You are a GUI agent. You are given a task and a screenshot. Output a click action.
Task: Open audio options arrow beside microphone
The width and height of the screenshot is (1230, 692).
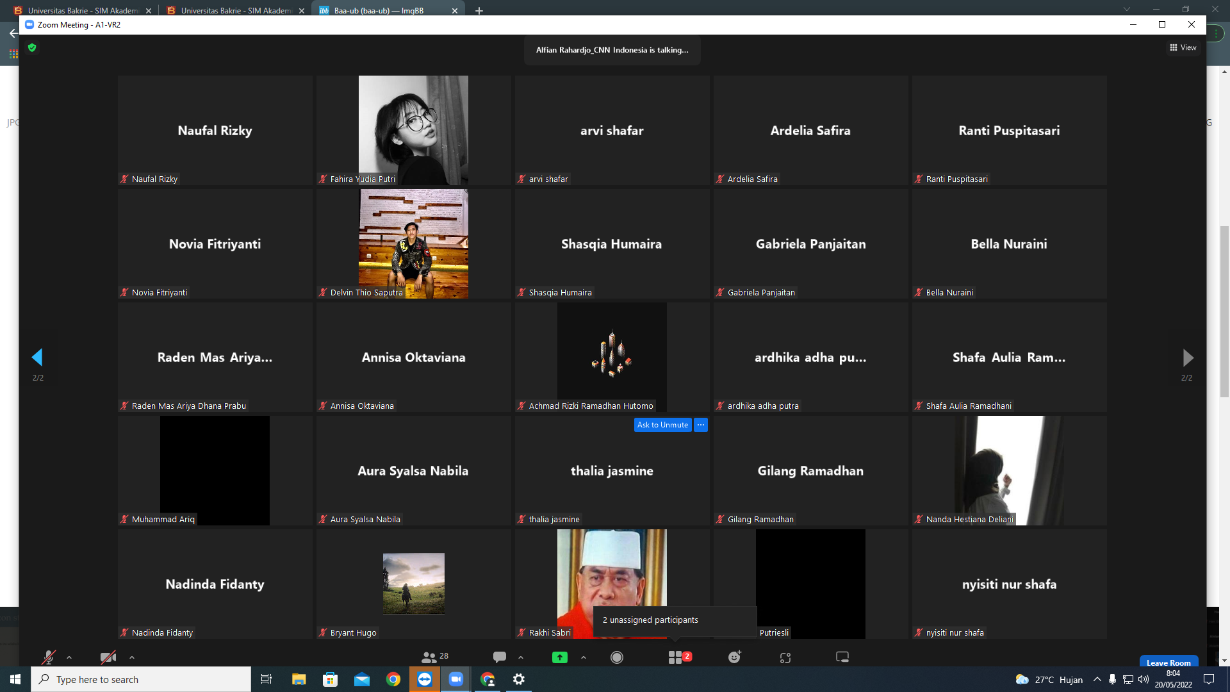pyautogui.click(x=69, y=657)
